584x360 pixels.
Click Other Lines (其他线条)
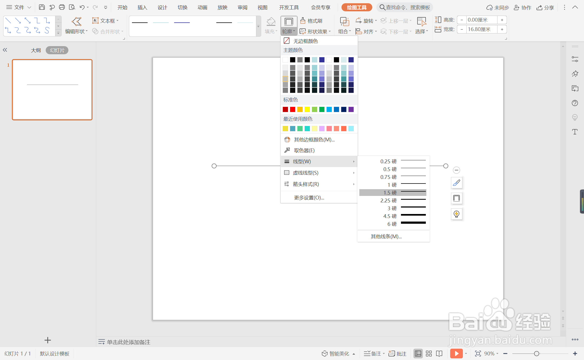[393, 236]
